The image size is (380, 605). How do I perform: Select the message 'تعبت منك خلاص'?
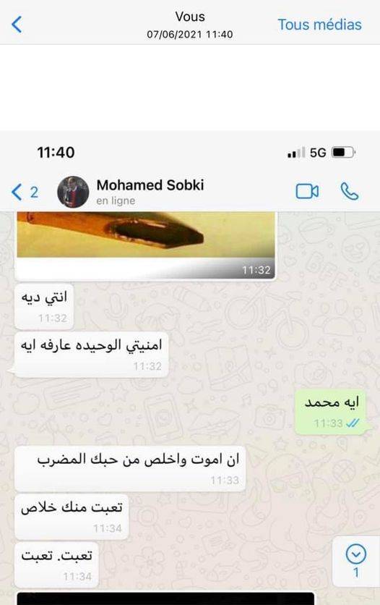point(72,517)
